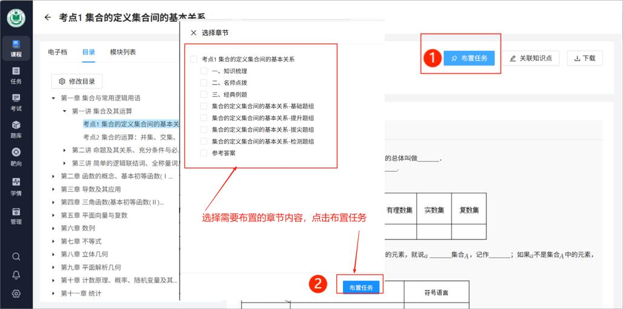This screenshot has height=309, width=623.
Task: Expand the 第十一章 统计 node
Action: (54, 293)
